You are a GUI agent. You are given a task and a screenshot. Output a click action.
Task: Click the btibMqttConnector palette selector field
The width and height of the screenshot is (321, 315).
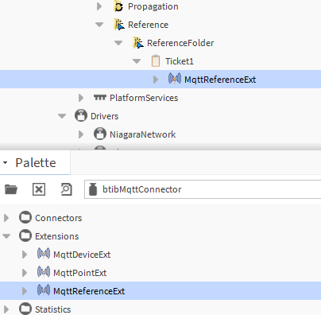(x=203, y=189)
